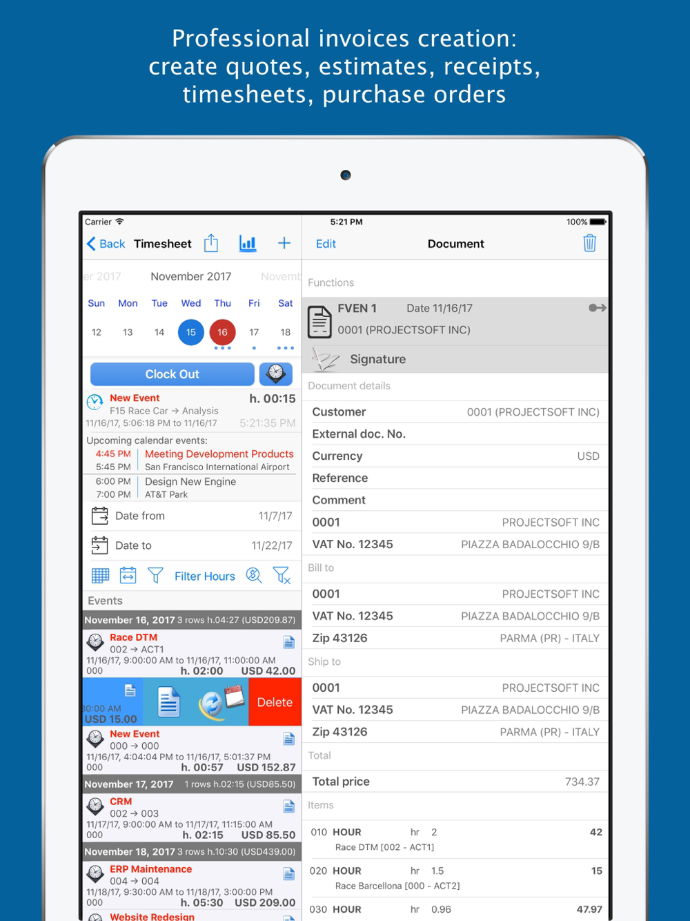Tap the document swipe action icon
The width and height of the screenshot is (690, 921).
pos(169,702)
